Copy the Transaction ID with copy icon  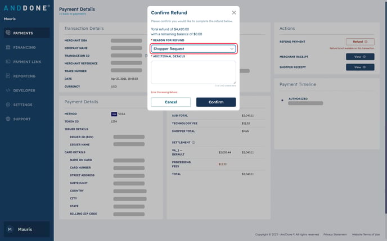pos(146,56)
